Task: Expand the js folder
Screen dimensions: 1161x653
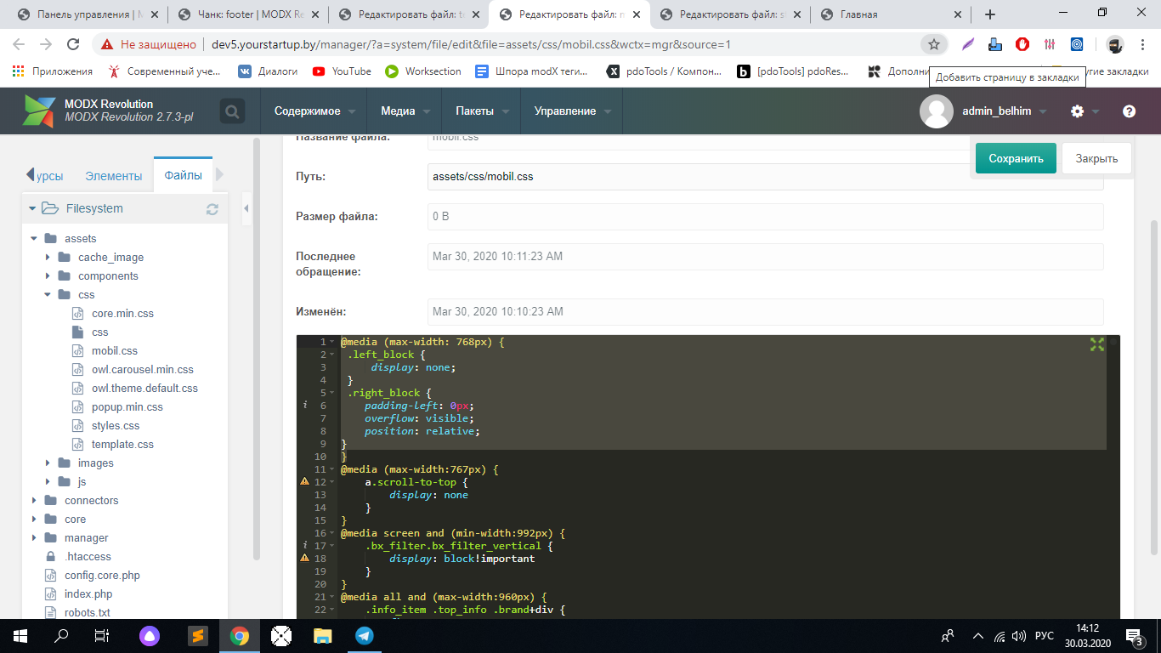Action: point(48,482)
